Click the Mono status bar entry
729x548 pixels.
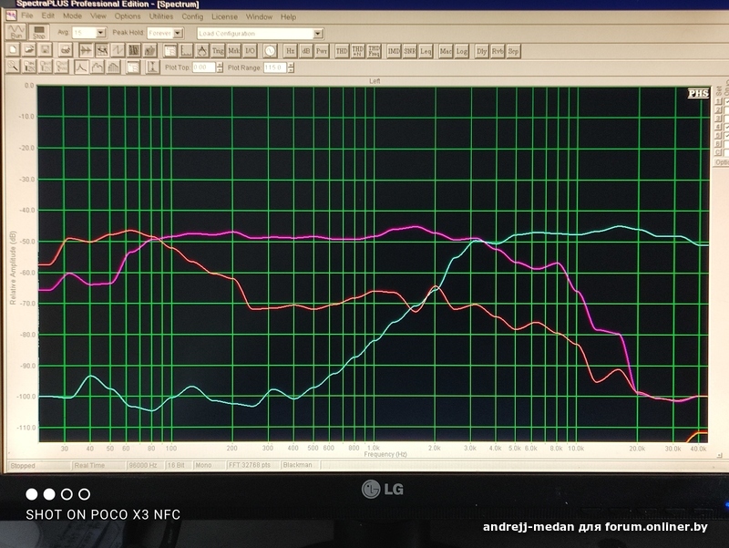click(x=203, y=465)
